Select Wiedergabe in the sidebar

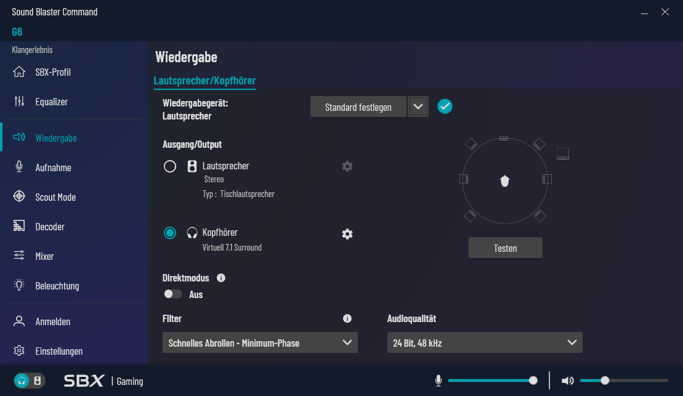(56, 138)
